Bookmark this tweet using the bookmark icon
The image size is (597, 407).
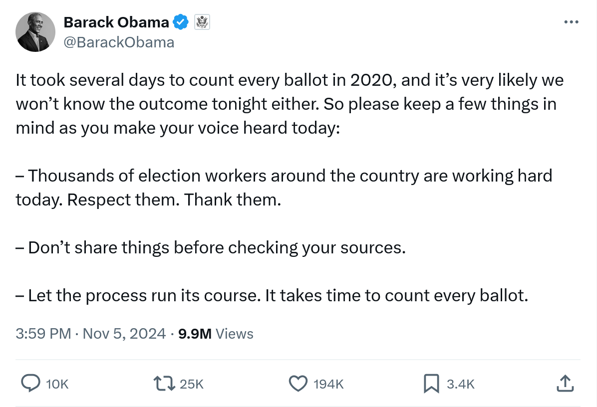(x=431, y=384)
